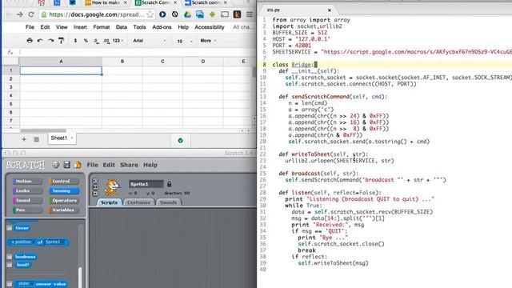The image size is (512, 288).
Task: Switch to 'How to make' browser tab
Action: pyautogui.click(x=106, y=2)
